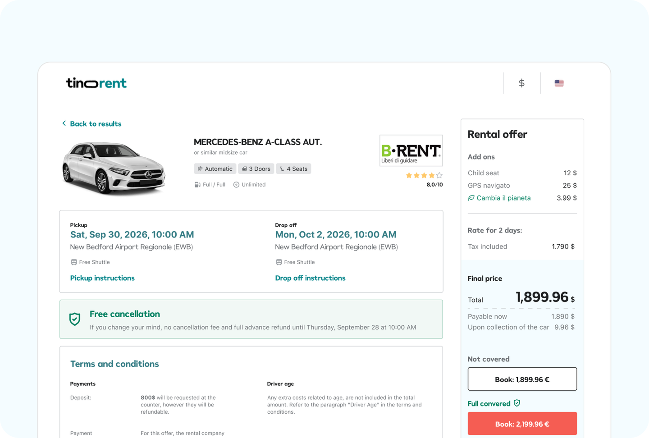Image resolution: width=649 pixels, height=438 pixels.
Task: Click the Unlimited mileage icon
Action: tap(236, 185)
